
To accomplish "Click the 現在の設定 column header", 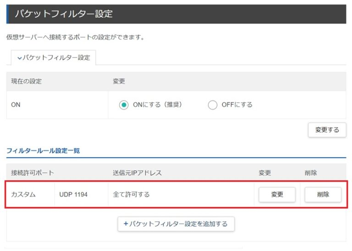I will coord(27,81).
